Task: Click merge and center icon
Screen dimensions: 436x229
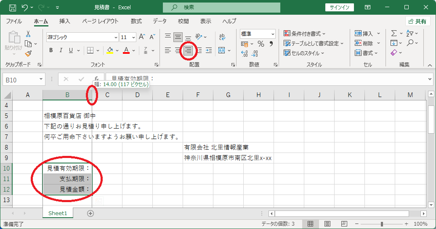Action: pyautogui.click(x=222, y=50)
